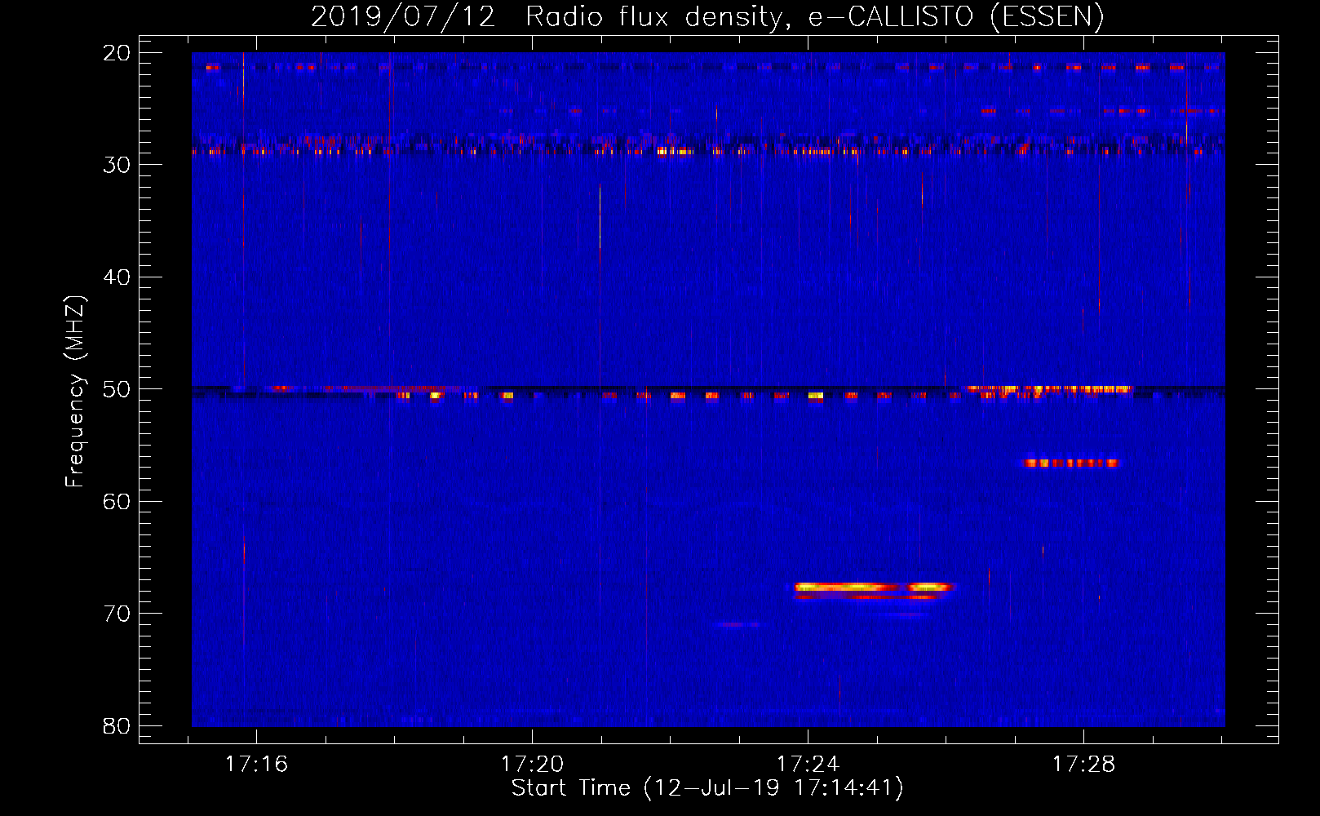
Task: Click the "20" frequency tick label
Action: tap(117, 53)
